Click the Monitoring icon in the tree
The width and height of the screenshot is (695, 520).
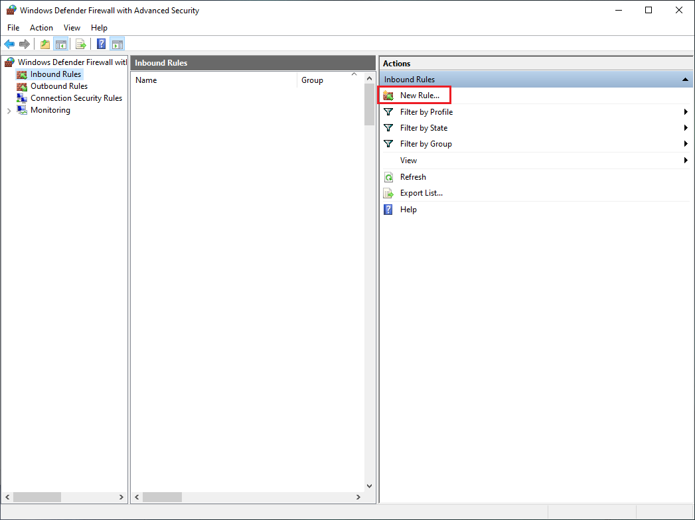22,110
